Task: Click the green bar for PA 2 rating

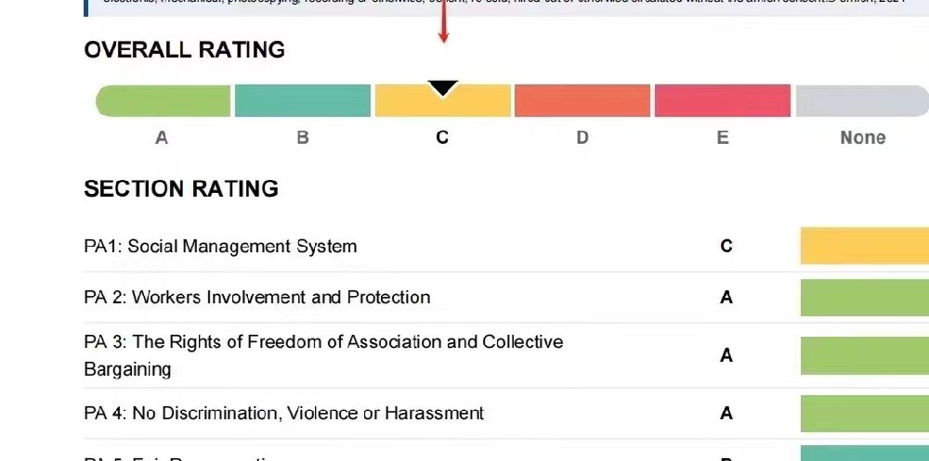Action: click(864, 298)
